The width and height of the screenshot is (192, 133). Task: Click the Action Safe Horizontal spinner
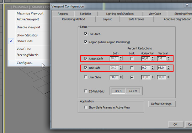click(153, 59)
